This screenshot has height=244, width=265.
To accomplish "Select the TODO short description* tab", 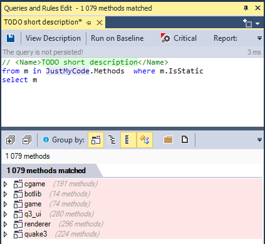I will (x=43, y=22).
